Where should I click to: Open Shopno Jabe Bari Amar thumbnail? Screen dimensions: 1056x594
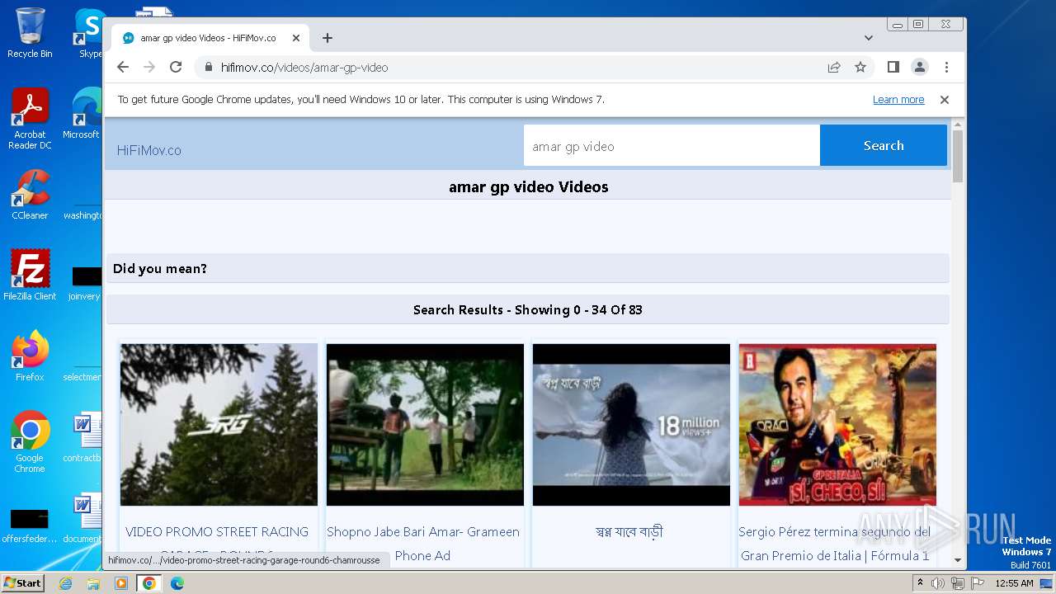tap(425, 425)
